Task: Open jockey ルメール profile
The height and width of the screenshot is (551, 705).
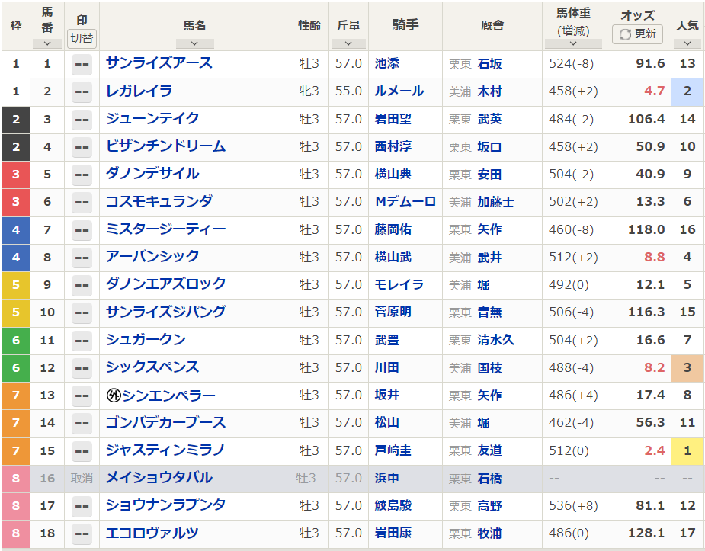Action: point(399,91)
